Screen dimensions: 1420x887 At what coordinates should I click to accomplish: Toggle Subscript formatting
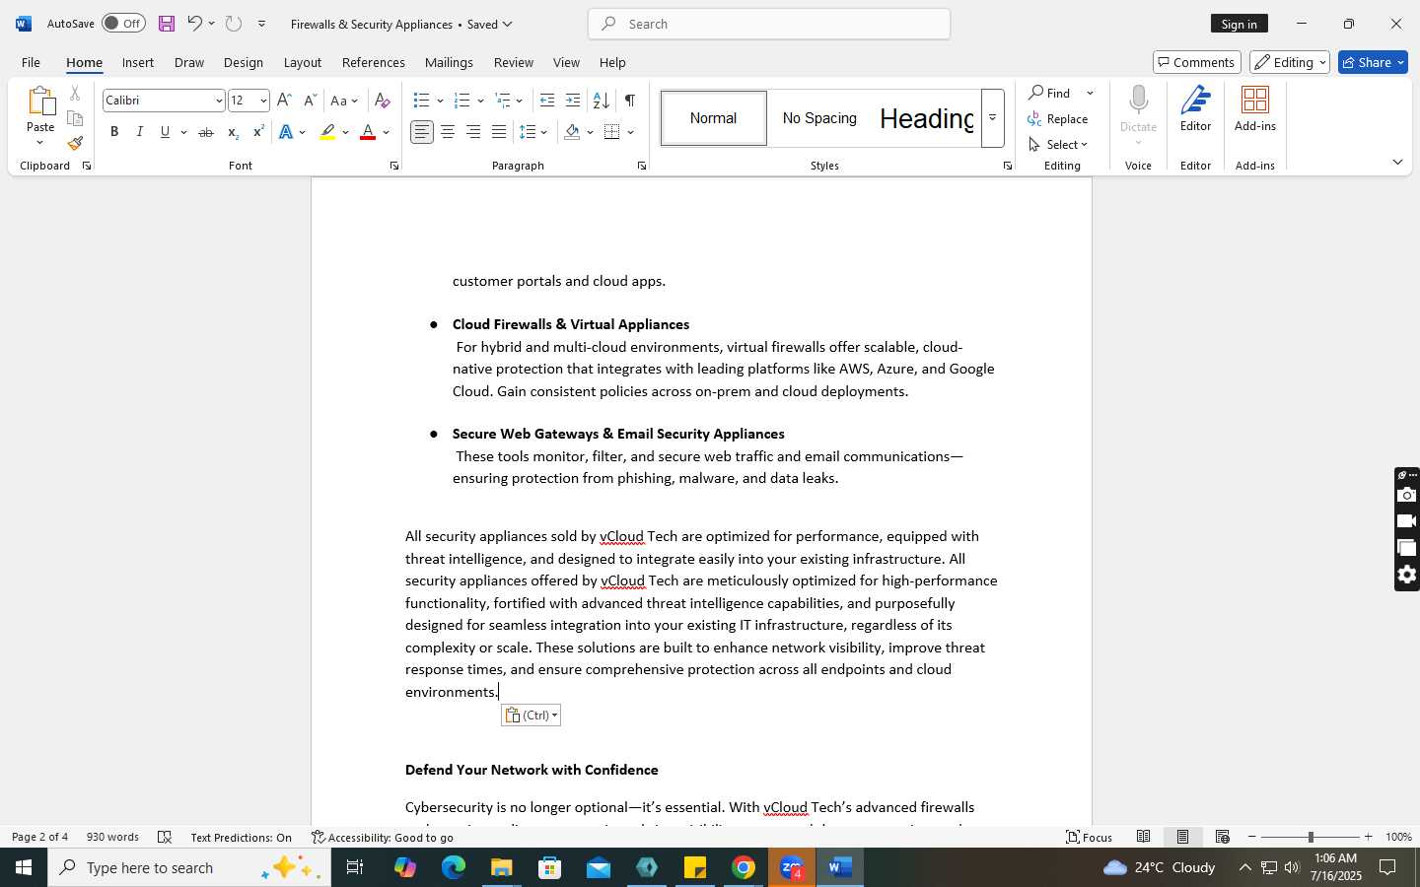pos(232,132)
